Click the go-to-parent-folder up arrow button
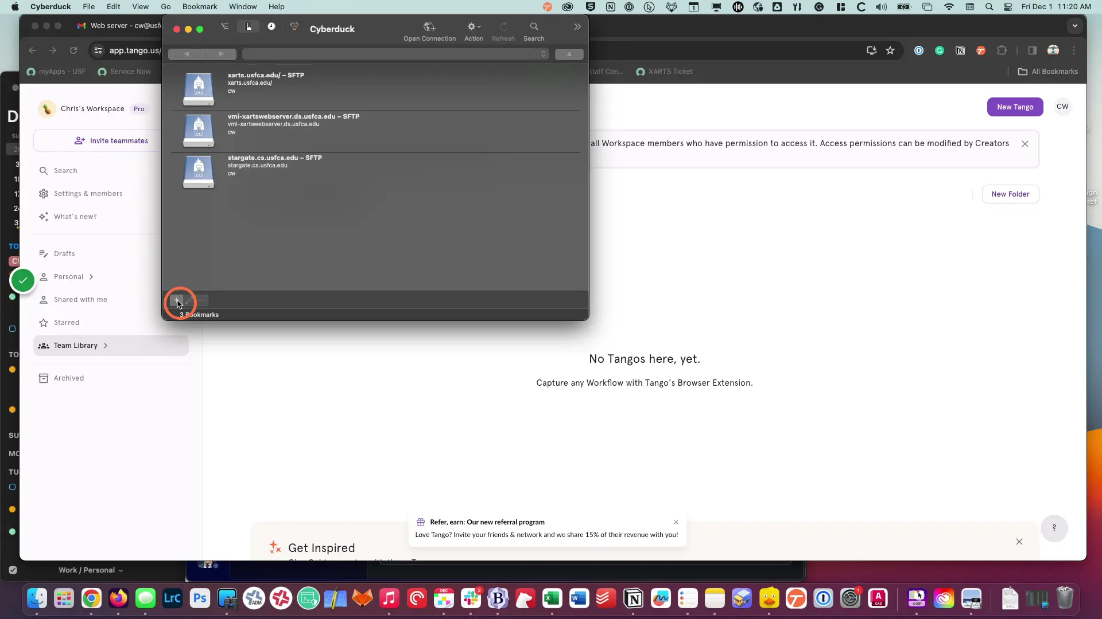Image resolution: width=1102 pixels, height=619 pixels. point(569,54)
